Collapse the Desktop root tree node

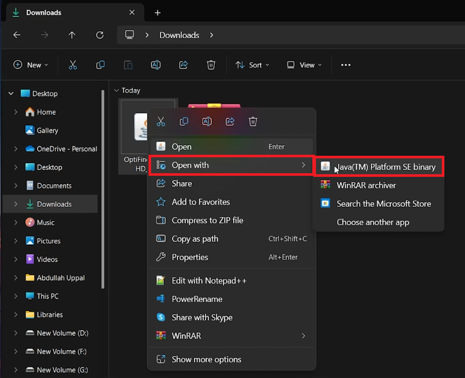(x=11, y=93)
